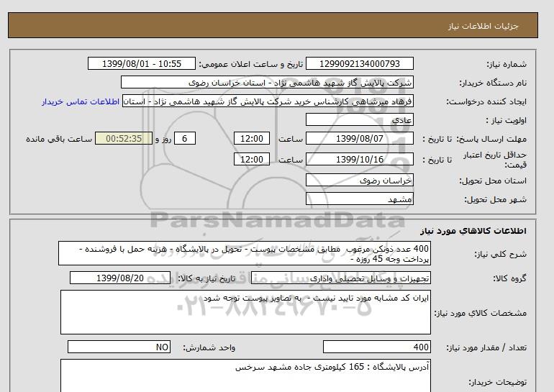Select the priority field showing 'عادی'
This screenshot has width=554, height=392.
click(x=360, y=120)
